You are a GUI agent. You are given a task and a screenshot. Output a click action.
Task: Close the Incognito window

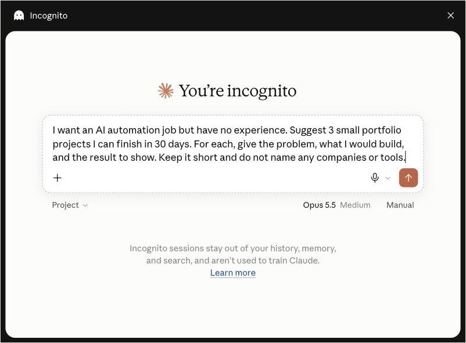[450, 16]
